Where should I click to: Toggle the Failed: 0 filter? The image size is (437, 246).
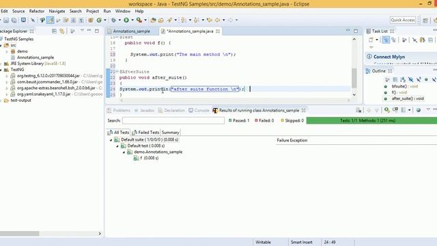(264, 120)
